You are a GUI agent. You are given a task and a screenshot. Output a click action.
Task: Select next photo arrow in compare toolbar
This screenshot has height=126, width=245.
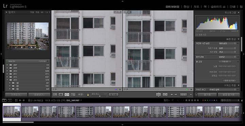click(176, 94)
